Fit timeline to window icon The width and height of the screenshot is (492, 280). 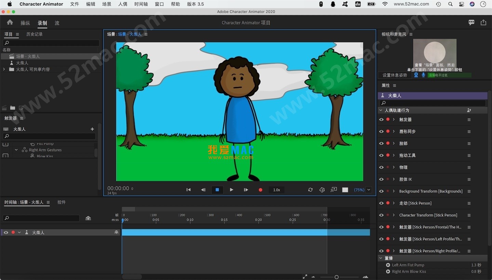pyautogui.click(x=305, y=277)
